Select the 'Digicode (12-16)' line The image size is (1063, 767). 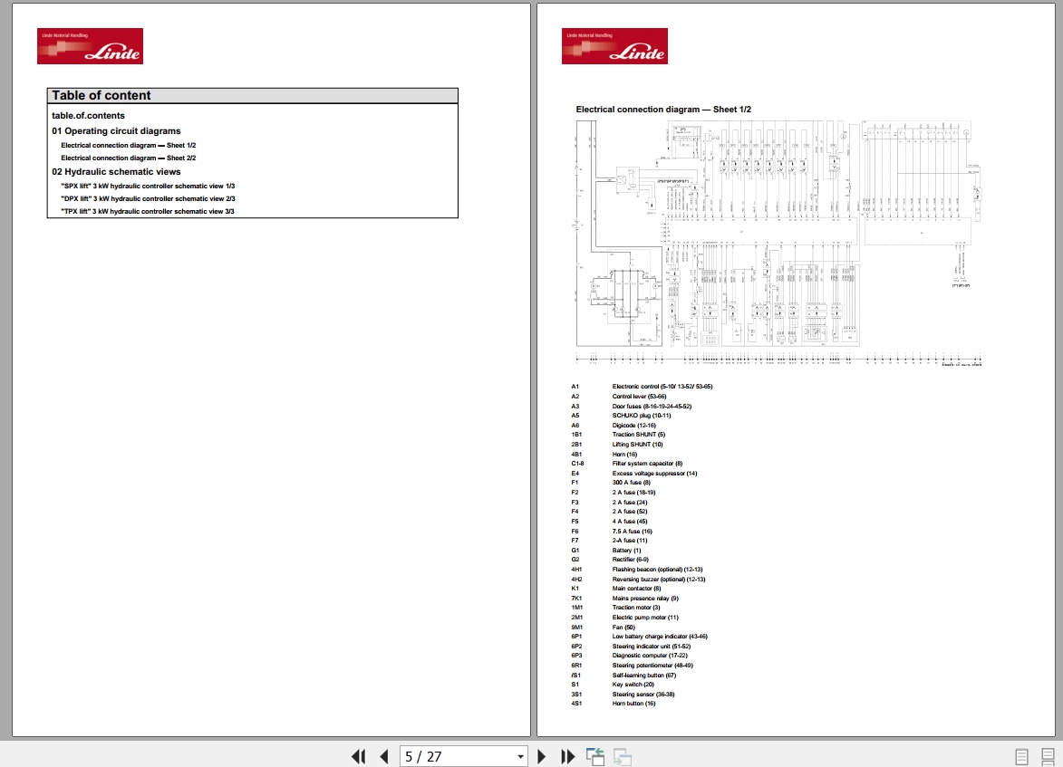(x=633, y=426)
